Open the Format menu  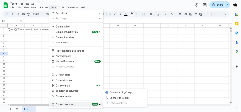coord(44,7)
